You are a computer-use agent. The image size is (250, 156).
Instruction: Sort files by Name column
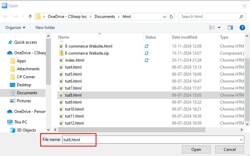point(64,37)
